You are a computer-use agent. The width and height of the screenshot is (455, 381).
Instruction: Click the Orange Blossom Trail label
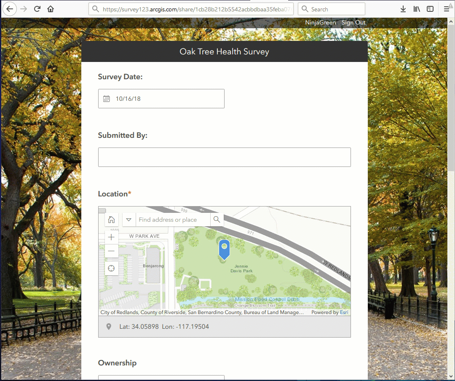[x=255, y=306]
